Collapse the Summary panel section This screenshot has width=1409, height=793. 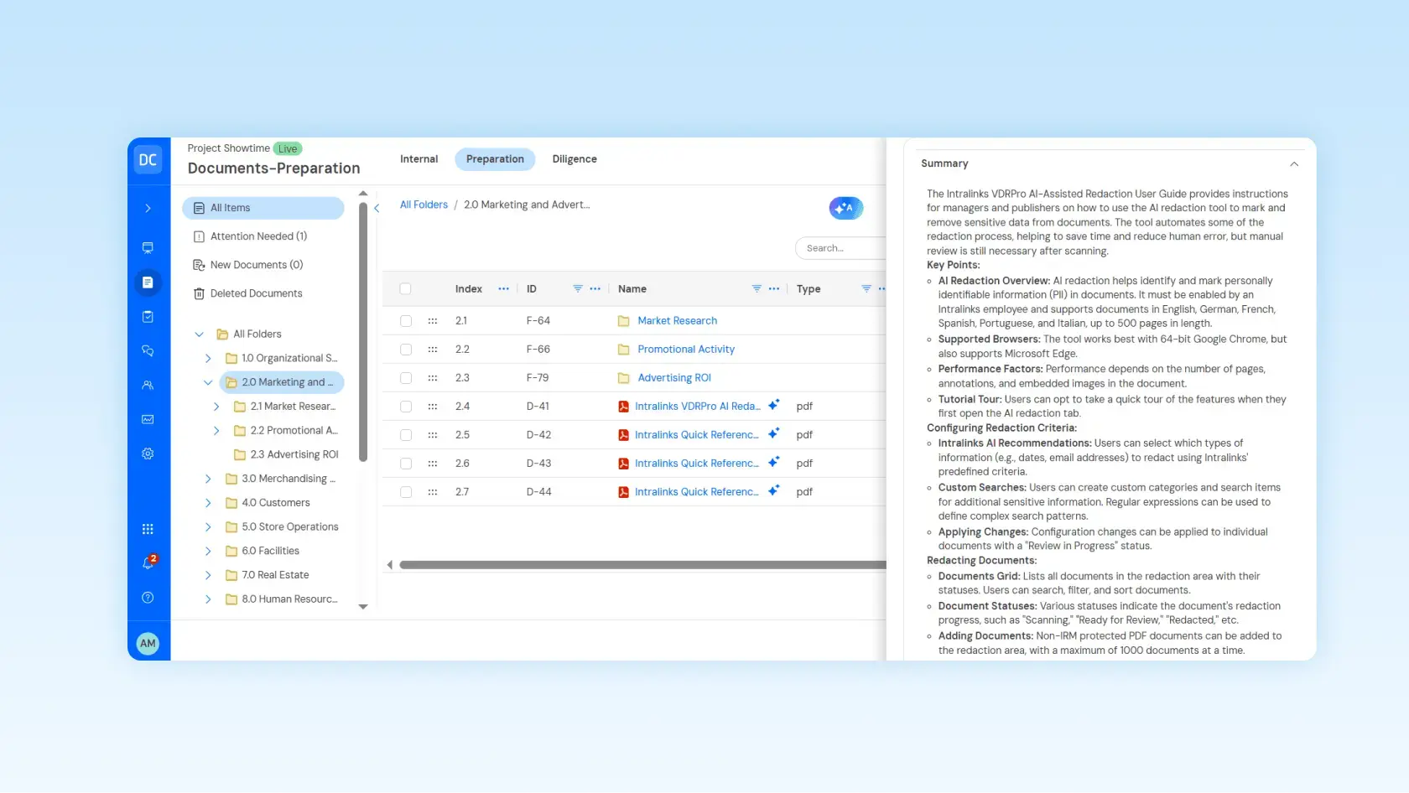point(1294,164)
